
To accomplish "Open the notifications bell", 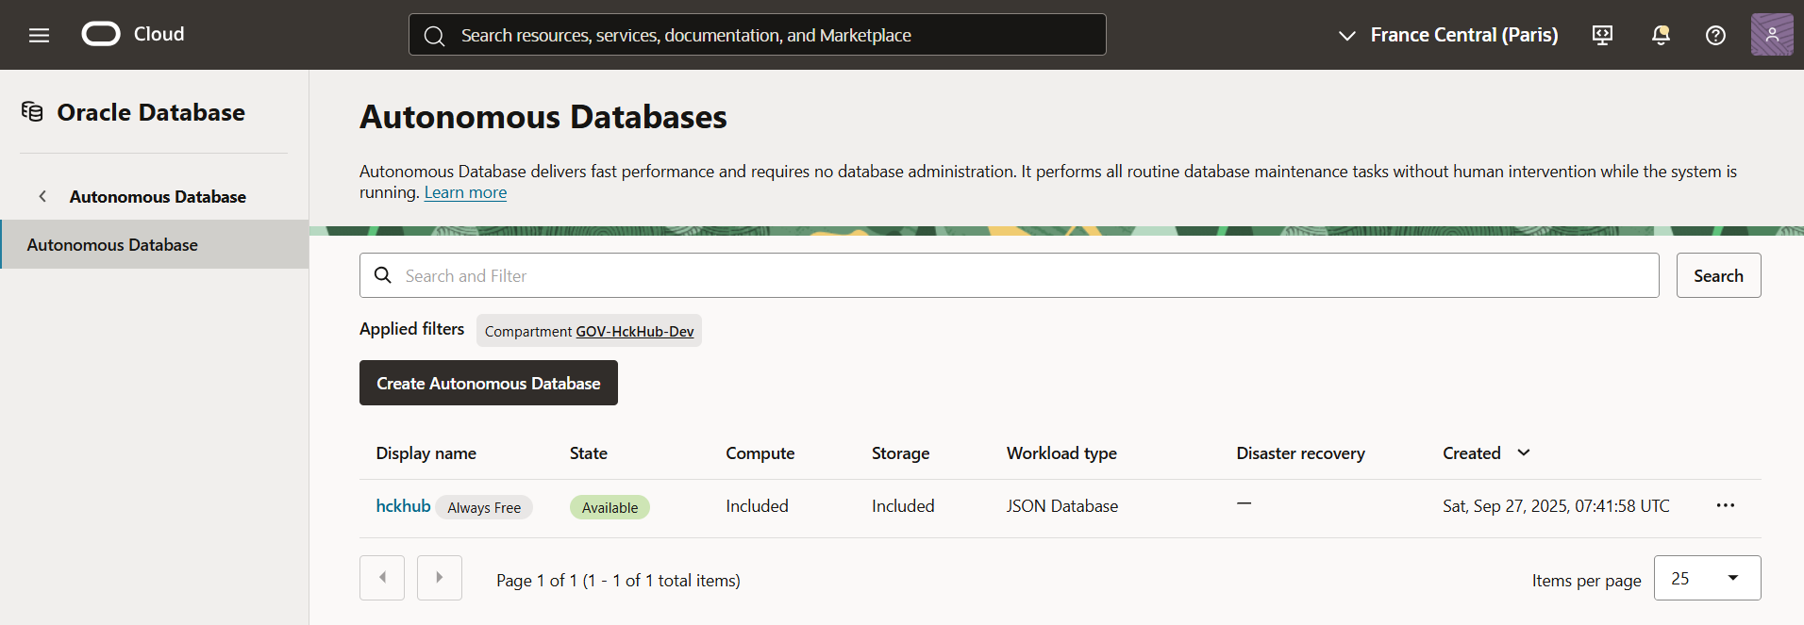I will pos(1661,35).
